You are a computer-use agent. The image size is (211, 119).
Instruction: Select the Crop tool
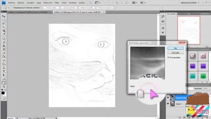4,31
